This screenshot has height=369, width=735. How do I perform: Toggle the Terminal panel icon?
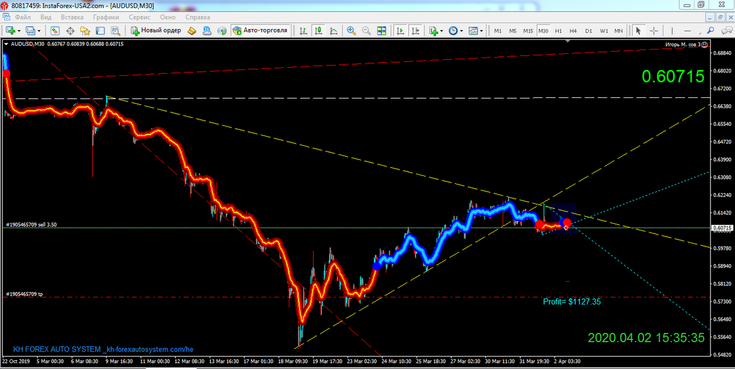(100, 30)
